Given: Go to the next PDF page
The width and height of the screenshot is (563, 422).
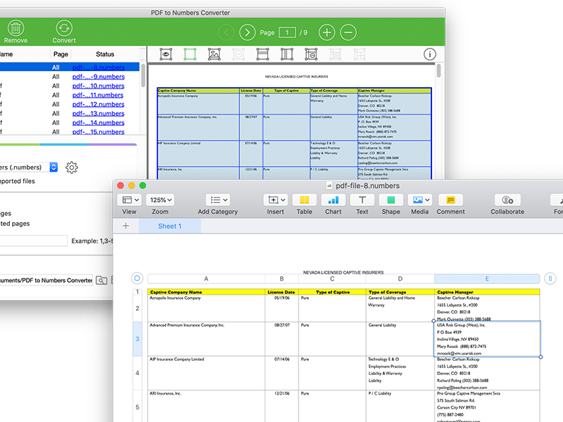Looking at the screenshot, I should [x=248, y=32].
